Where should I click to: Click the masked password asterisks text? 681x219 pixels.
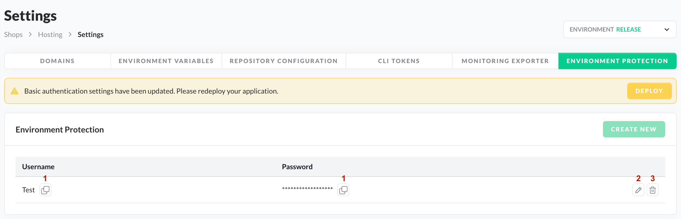[307, 189]
